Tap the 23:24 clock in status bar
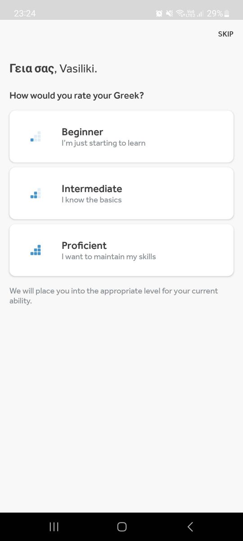Image resolution: width=243 pixels, height=541 pixels. point(25,14)
